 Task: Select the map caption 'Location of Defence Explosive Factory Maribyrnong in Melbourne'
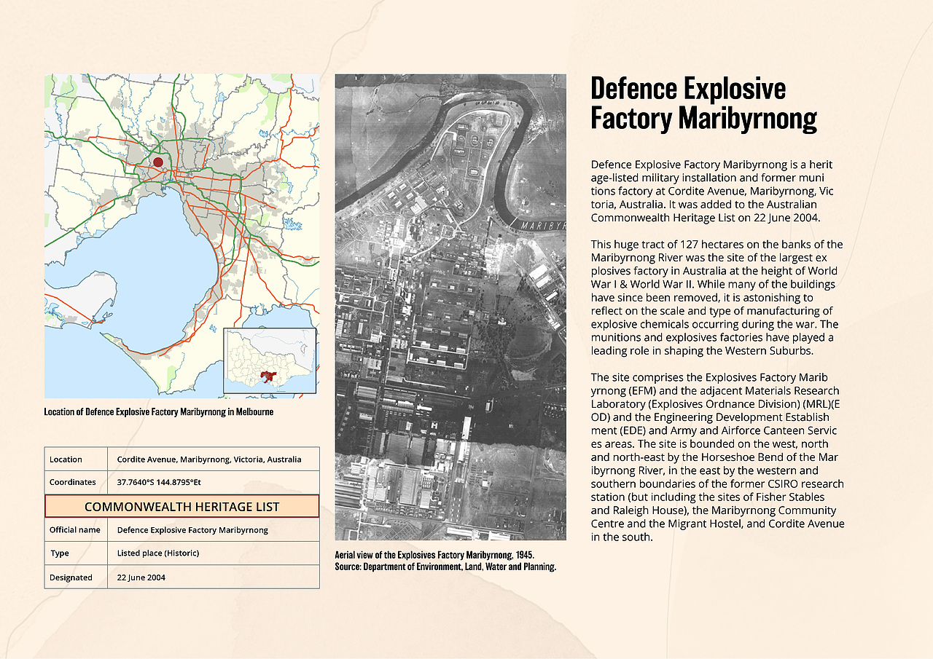pos(159,411)
